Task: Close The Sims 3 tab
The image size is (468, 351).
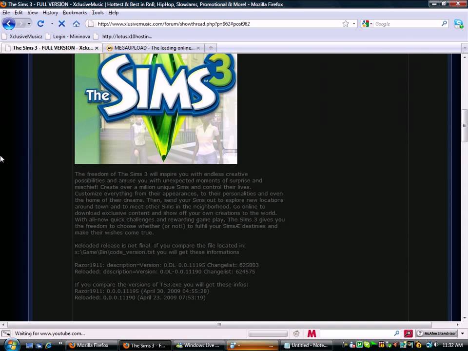Action: pyautogui.click(x=97, y=48)
